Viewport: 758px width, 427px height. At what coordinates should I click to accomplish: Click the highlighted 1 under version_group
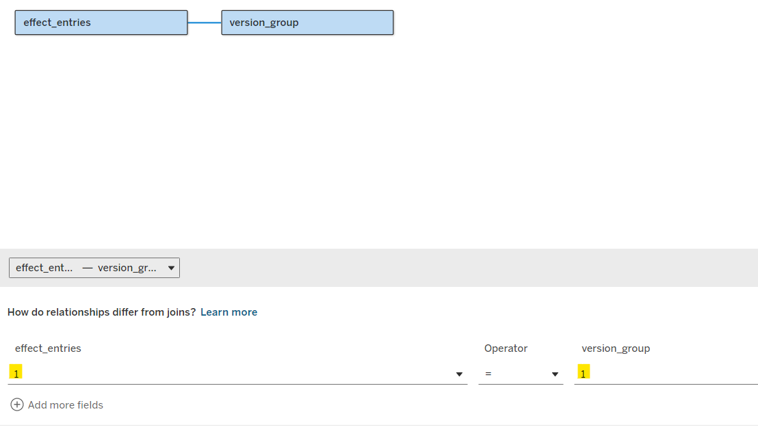pos(583,373)
